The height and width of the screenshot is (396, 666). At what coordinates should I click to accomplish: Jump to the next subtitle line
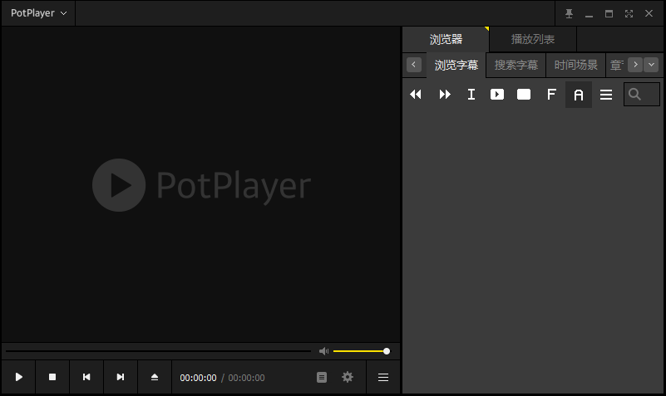coord(445,94)
